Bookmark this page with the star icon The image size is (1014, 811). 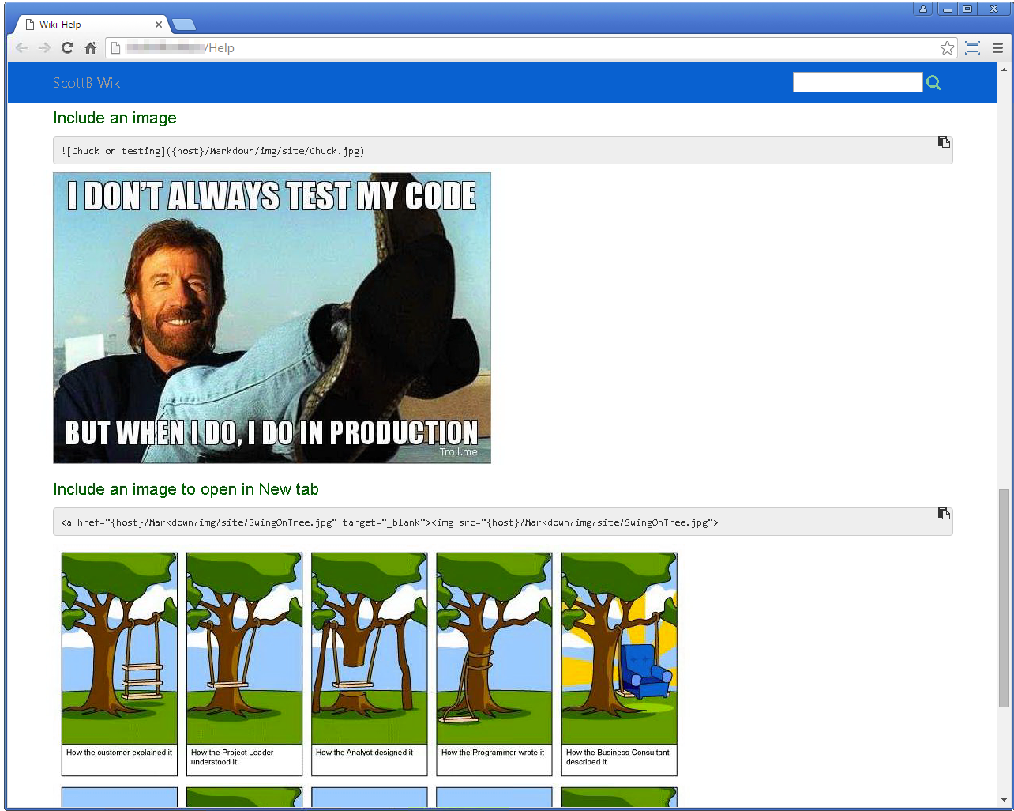[947, 48]
